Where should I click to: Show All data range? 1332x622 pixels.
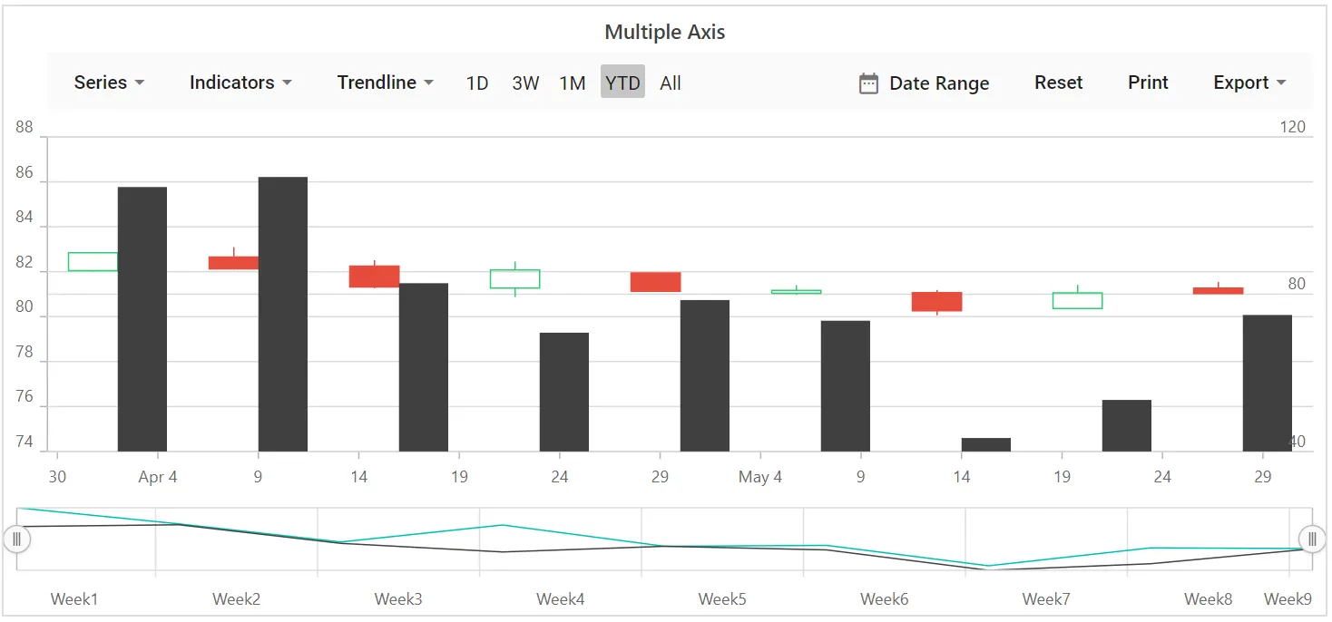(x=671, y=83)
